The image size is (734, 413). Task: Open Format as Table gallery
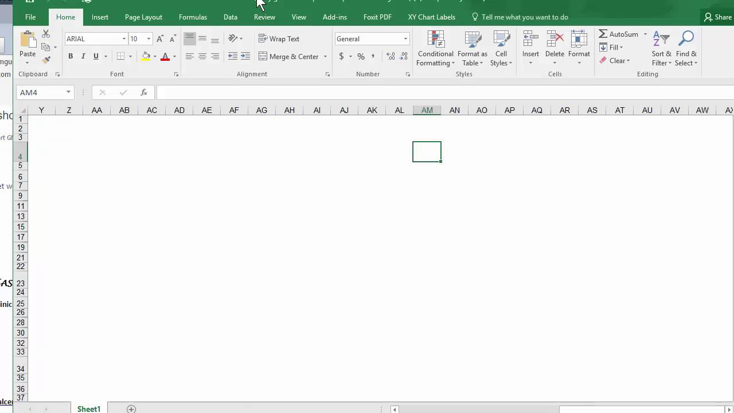coord(473,49)
